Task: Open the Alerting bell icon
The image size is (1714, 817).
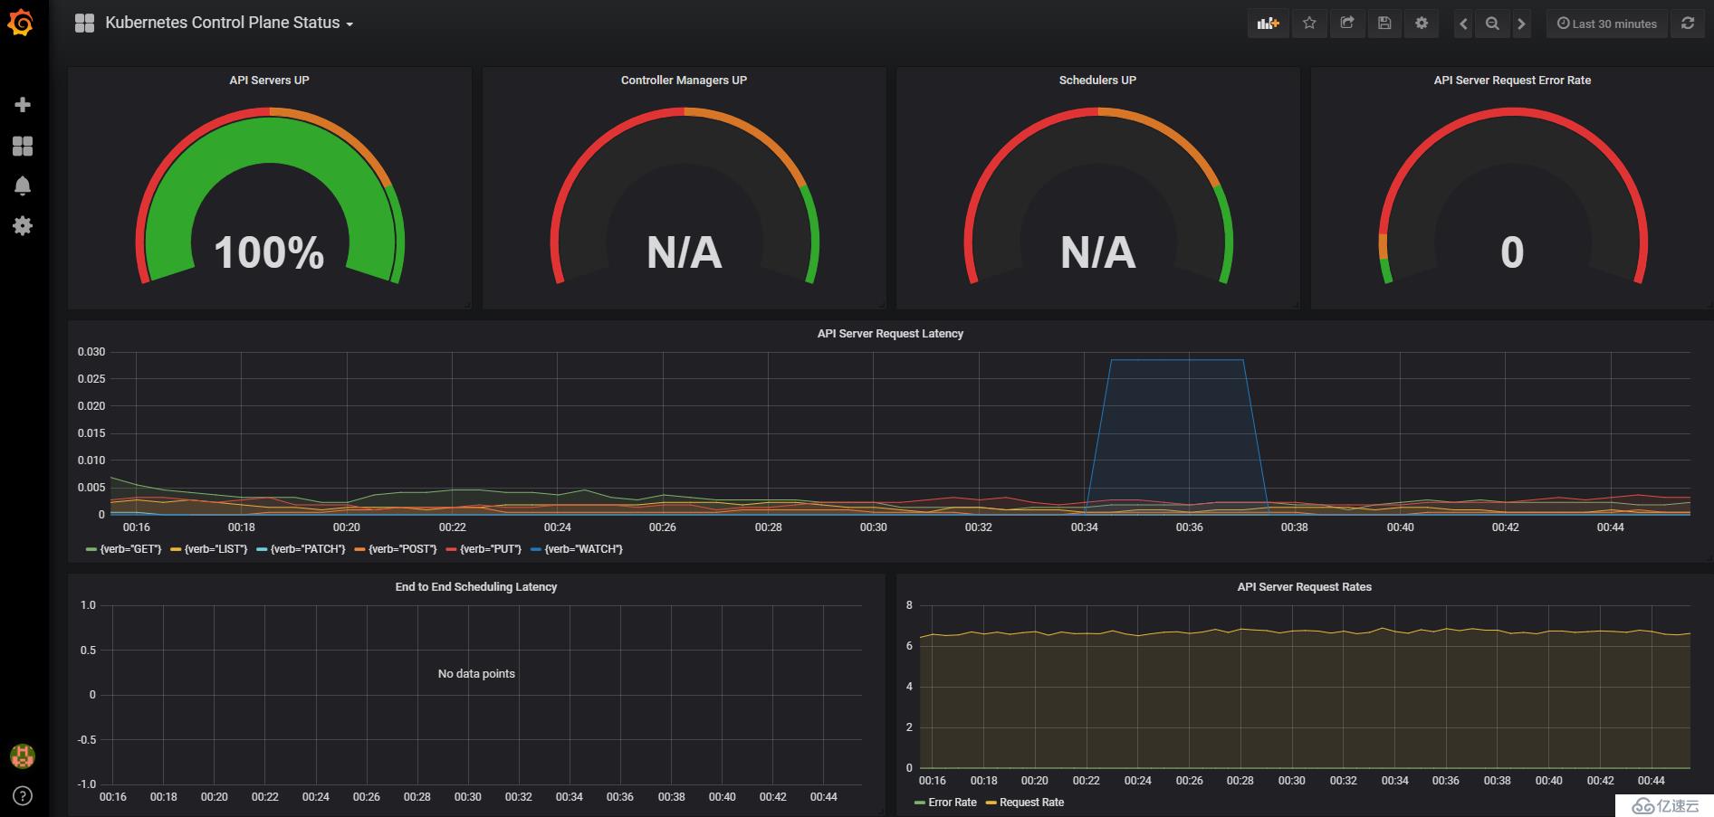Action: [x=23, y=185]
